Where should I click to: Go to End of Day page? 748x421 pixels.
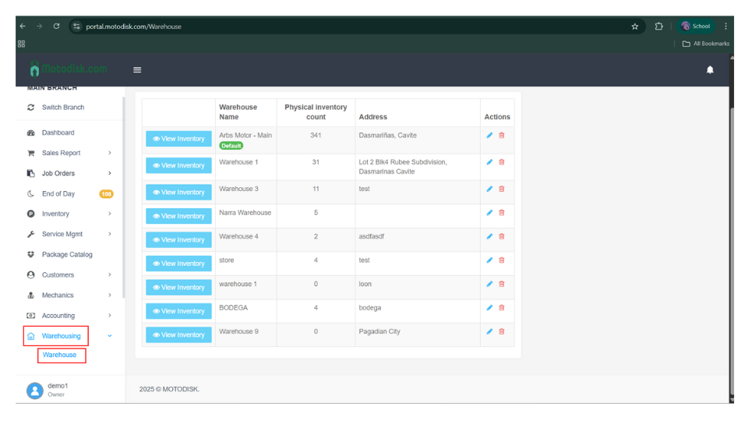(58, 193)
